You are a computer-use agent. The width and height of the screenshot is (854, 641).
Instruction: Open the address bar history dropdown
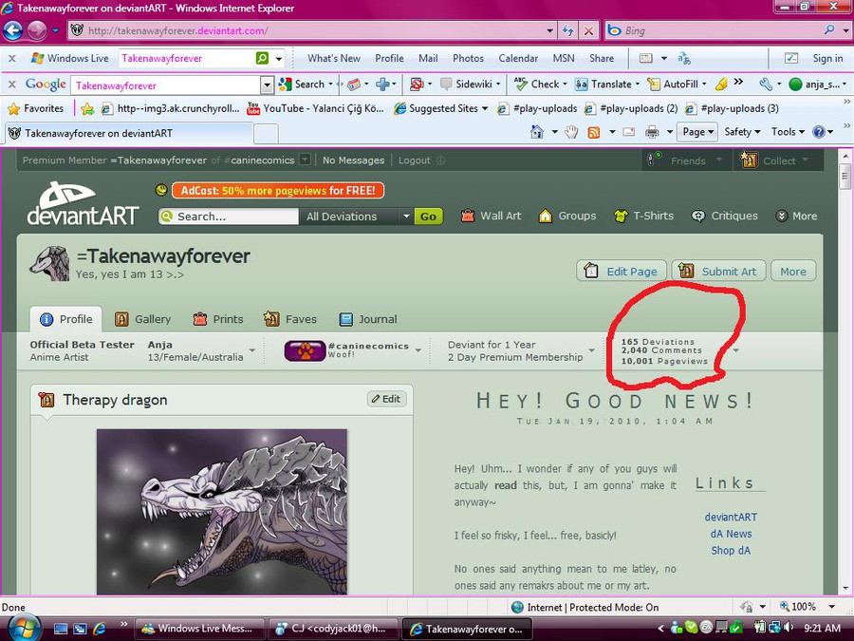pos(550,30)
